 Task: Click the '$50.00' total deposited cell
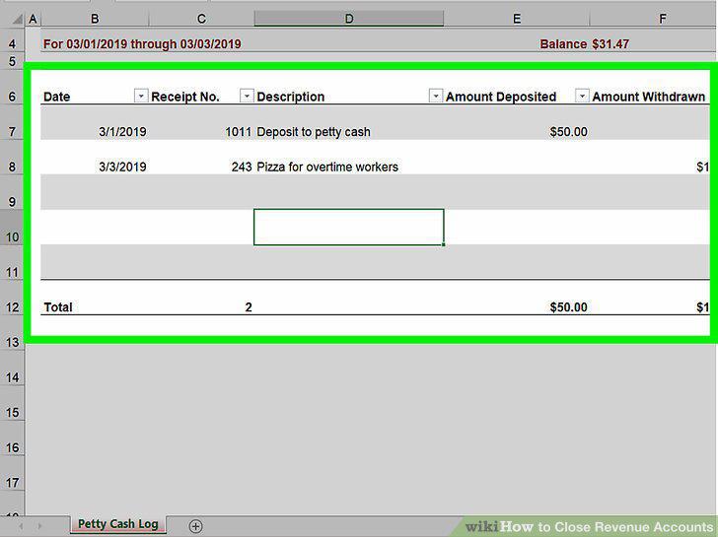pos(568,306)
